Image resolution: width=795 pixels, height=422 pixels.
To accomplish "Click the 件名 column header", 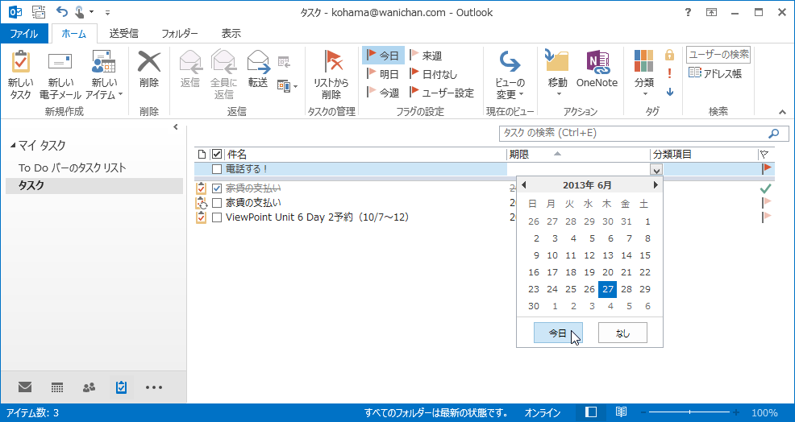I will (365, 155).
